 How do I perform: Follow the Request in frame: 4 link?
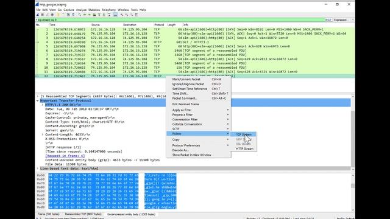tap(65, 156)
